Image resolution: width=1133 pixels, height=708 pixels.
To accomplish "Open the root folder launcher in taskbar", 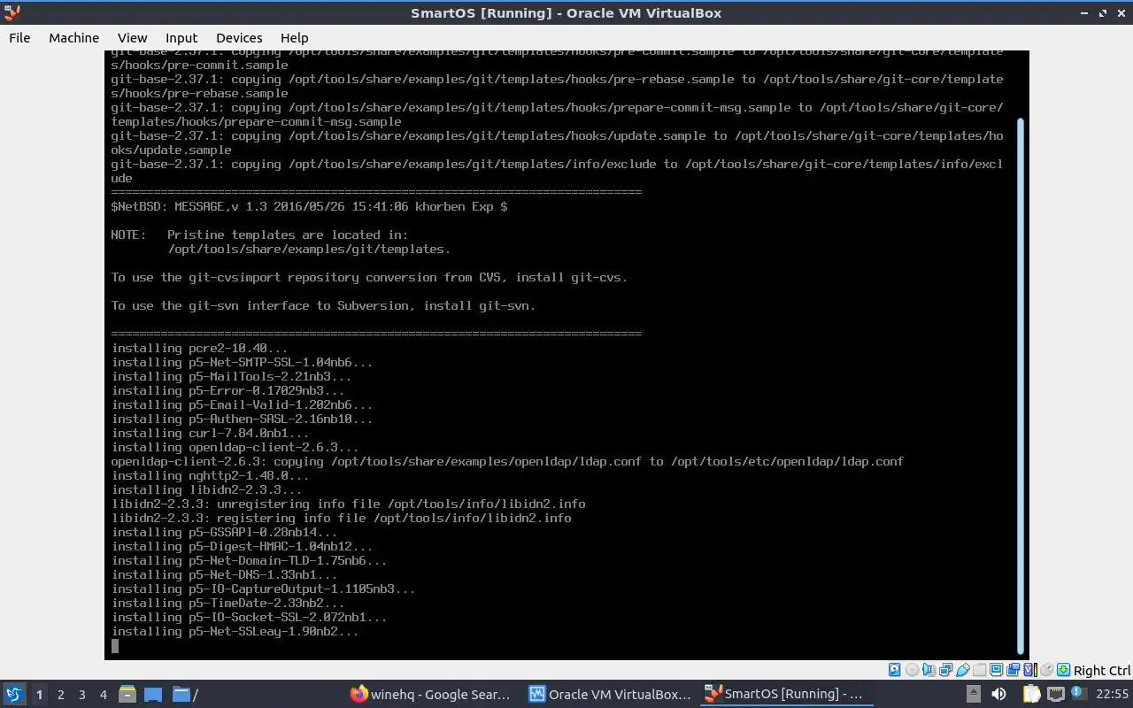I will pos(185,694).
